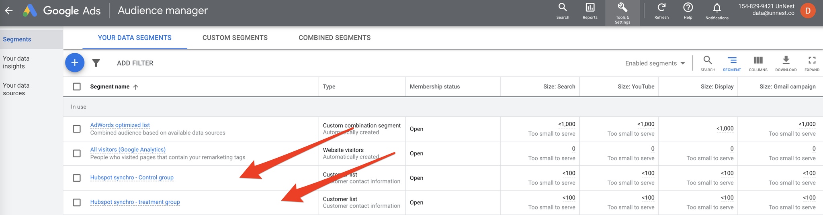Open the Help question mark icon

[688, 11]
